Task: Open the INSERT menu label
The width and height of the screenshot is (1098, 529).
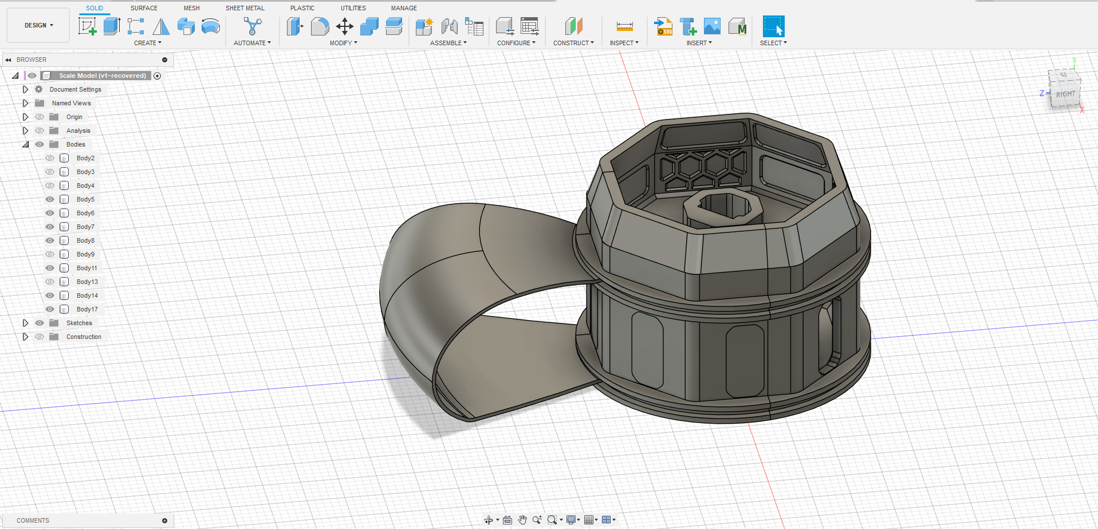Action: 699,43
